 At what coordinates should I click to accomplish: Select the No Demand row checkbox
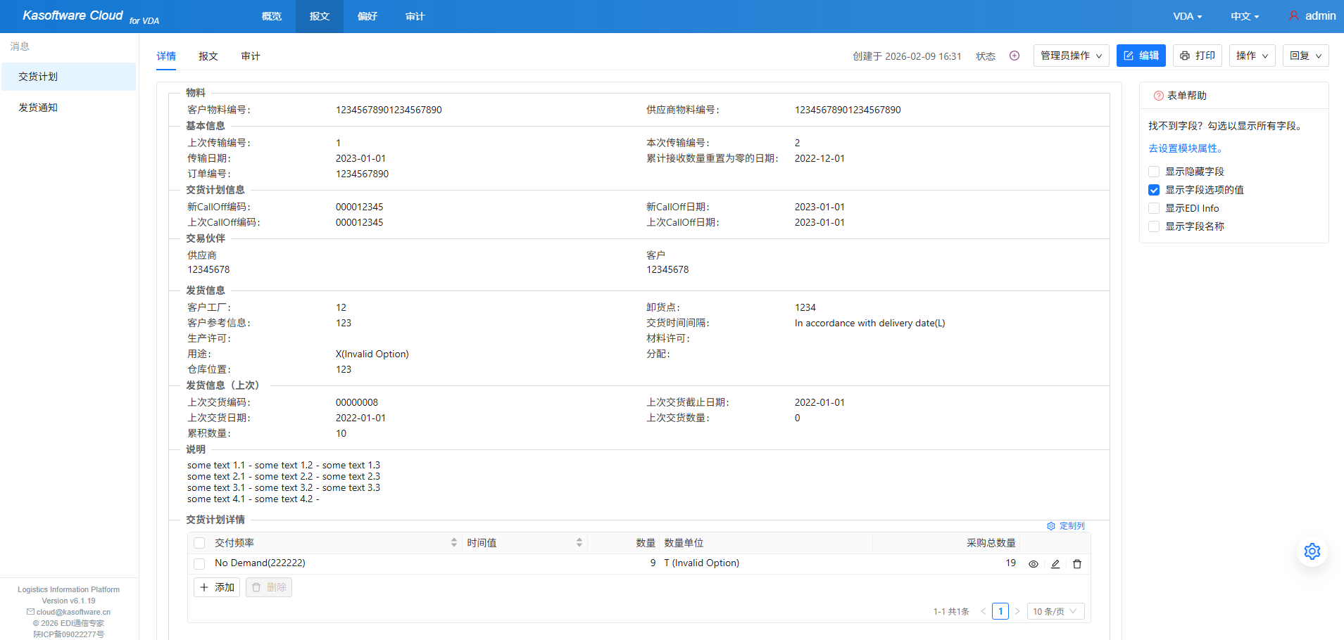tap(199, 564)
